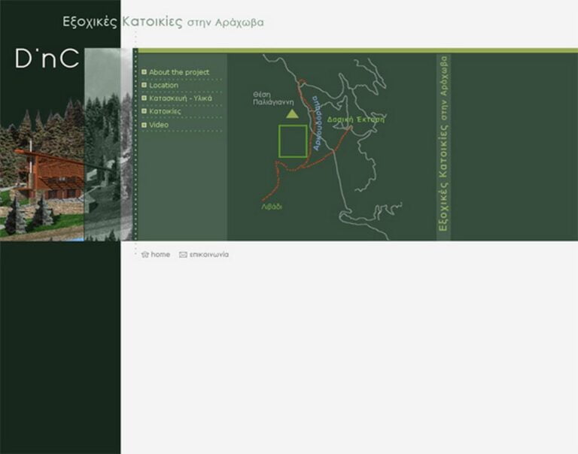Go to the Κατασκευή - Υλικά page
This screenshot has width=578, height=454.
click(x=181, y=98)
